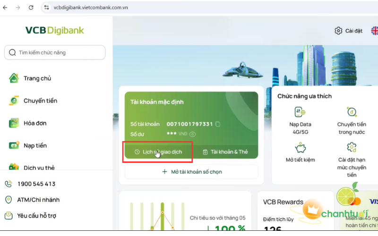Click the Nạp tiền wallet icon
The image size is (378, 236).
coord(14,145)
